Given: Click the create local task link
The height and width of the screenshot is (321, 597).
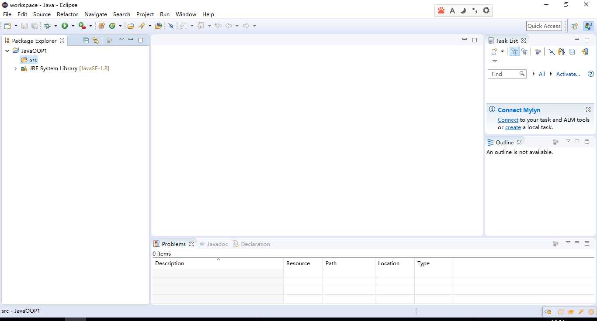Looking at the screenshot, I should pyautogui.click(x=513, y=127).
